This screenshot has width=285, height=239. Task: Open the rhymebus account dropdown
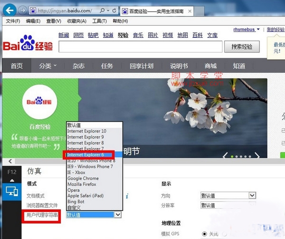[x=247, y=29]
